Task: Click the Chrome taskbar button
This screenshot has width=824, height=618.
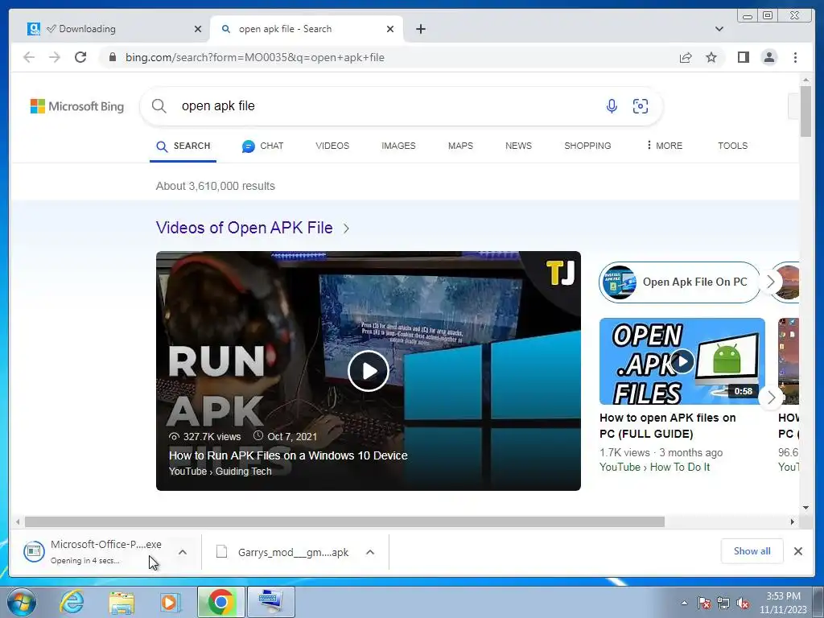Action: (x=221, y=602)
